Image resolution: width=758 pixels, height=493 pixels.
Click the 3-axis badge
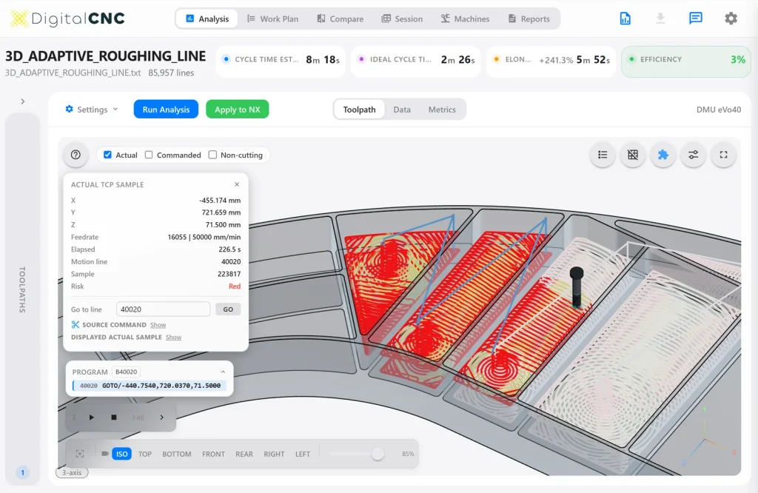pyautogui.click(x=72, y=472)
